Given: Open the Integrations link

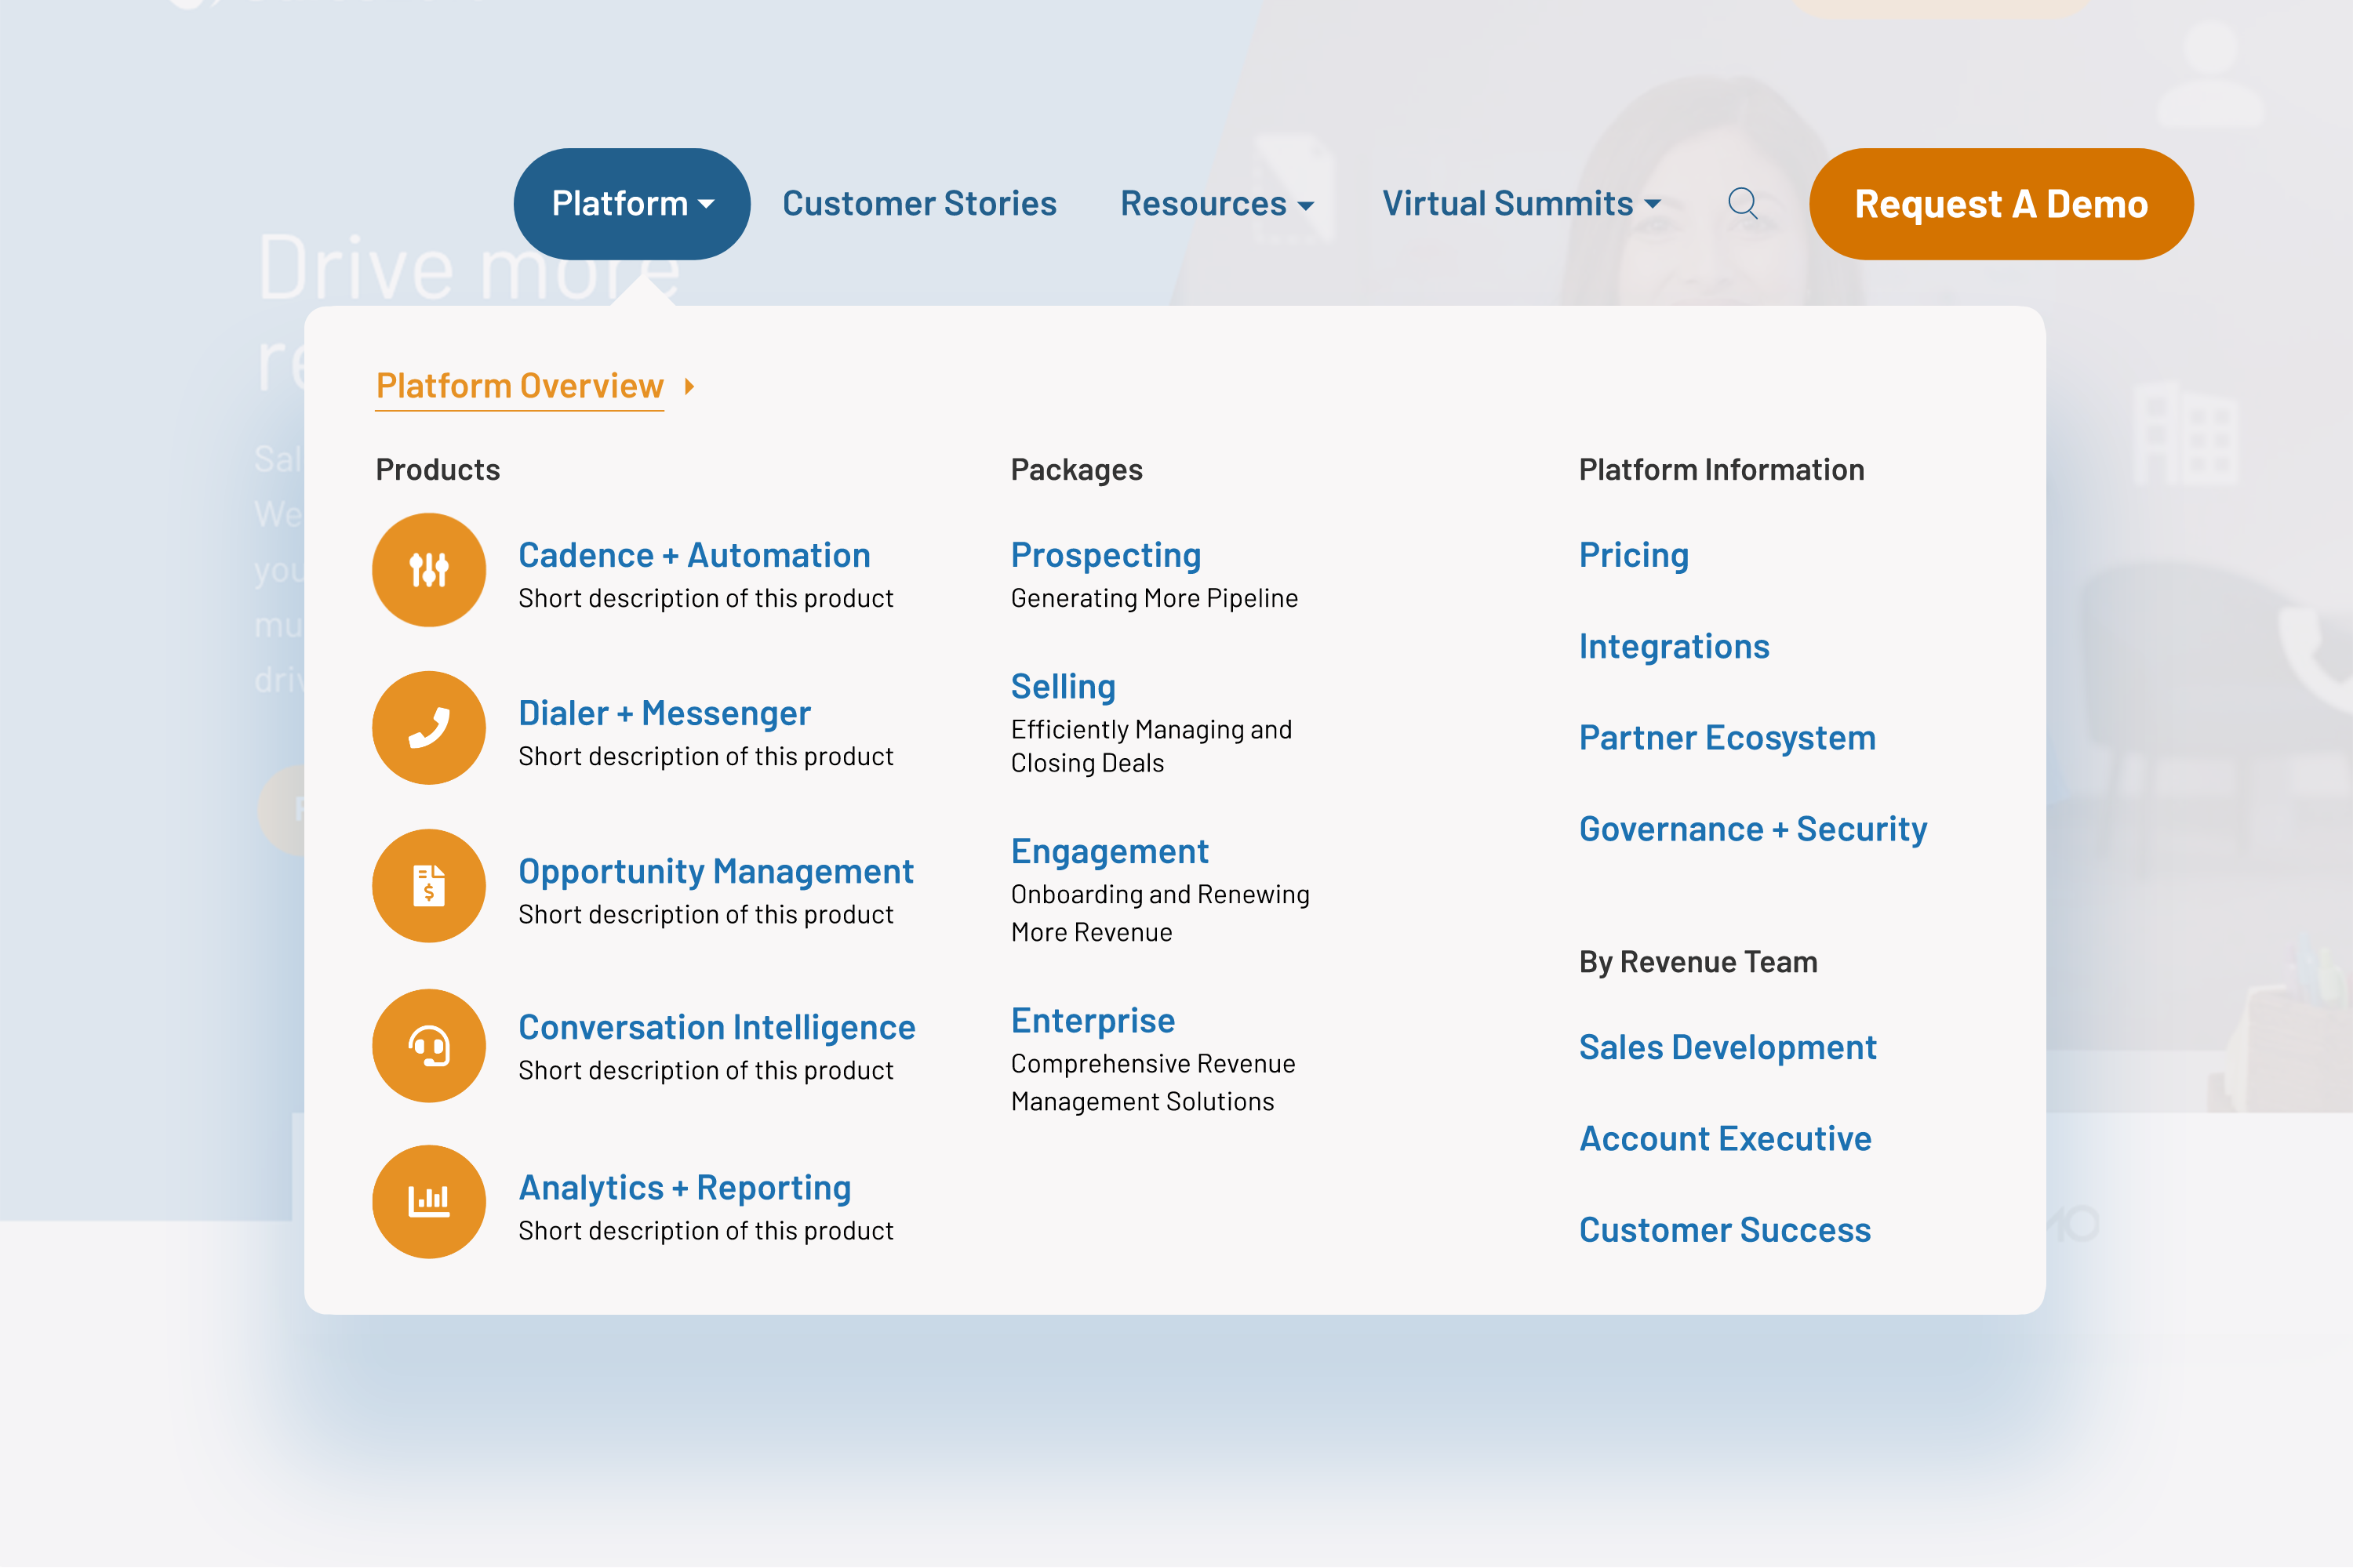Looking at the screenshot, I should click(1674, 646).
